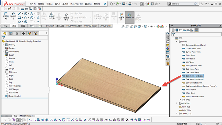This screenshot has width=222, height=125.
Task: Expand the TEMPLATES folder
Action: coord(177,113)
